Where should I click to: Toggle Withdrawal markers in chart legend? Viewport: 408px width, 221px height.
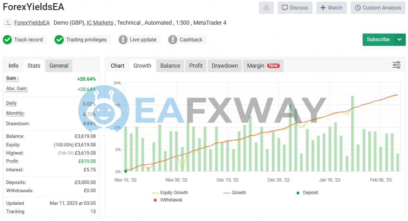click(168, 200)
